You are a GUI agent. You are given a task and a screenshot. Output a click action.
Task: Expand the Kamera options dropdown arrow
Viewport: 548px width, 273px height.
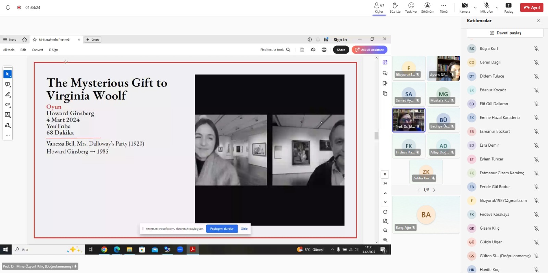pyautogui.click(x=475, y=8)
